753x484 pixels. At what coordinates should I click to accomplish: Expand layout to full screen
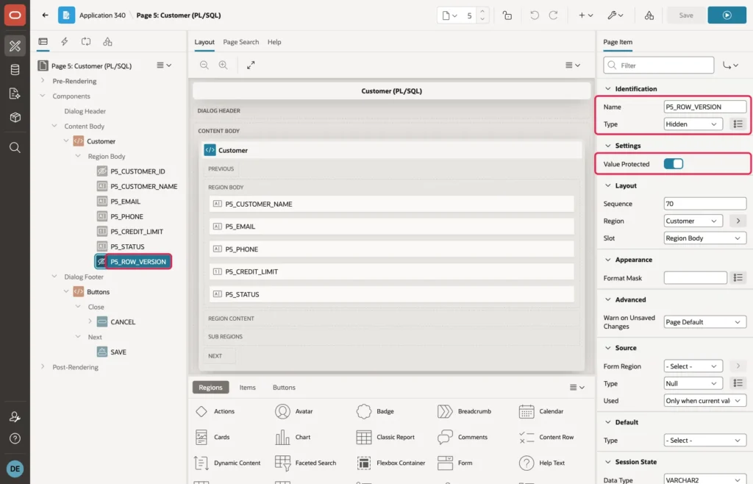pos(251,65)
